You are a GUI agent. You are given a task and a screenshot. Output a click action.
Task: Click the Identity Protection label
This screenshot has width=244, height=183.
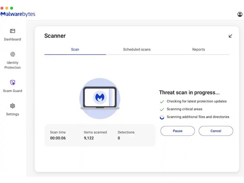click(12, 65)
